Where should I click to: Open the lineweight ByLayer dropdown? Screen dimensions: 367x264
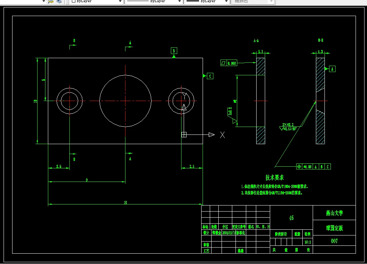(207, 1)
